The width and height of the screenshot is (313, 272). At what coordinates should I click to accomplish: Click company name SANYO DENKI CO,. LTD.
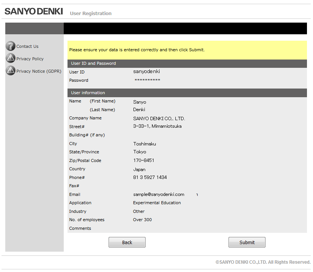tap(159, 119)
